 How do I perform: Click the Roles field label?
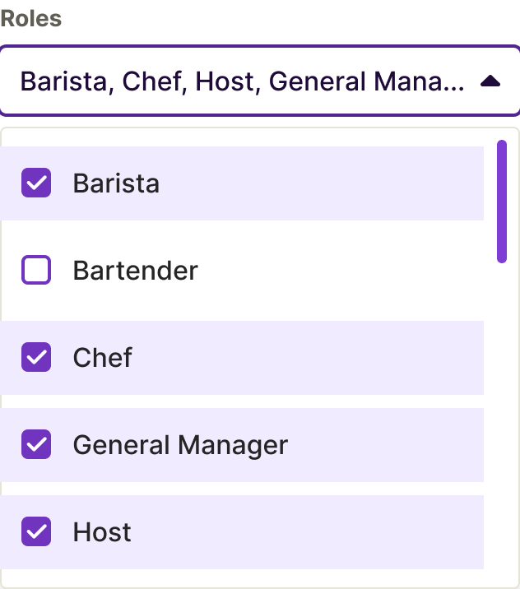(x=31, y=19)
